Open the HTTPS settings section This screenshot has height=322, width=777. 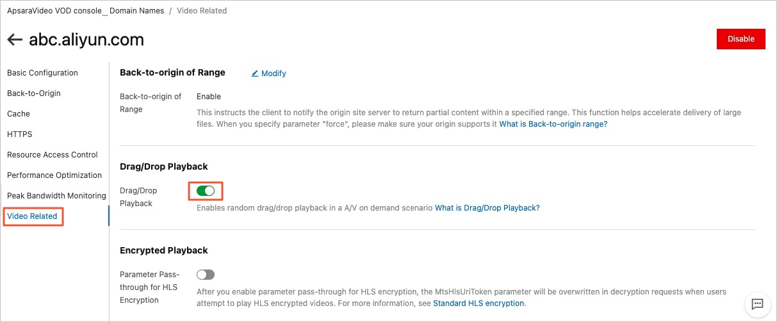(x=20, y=134)
